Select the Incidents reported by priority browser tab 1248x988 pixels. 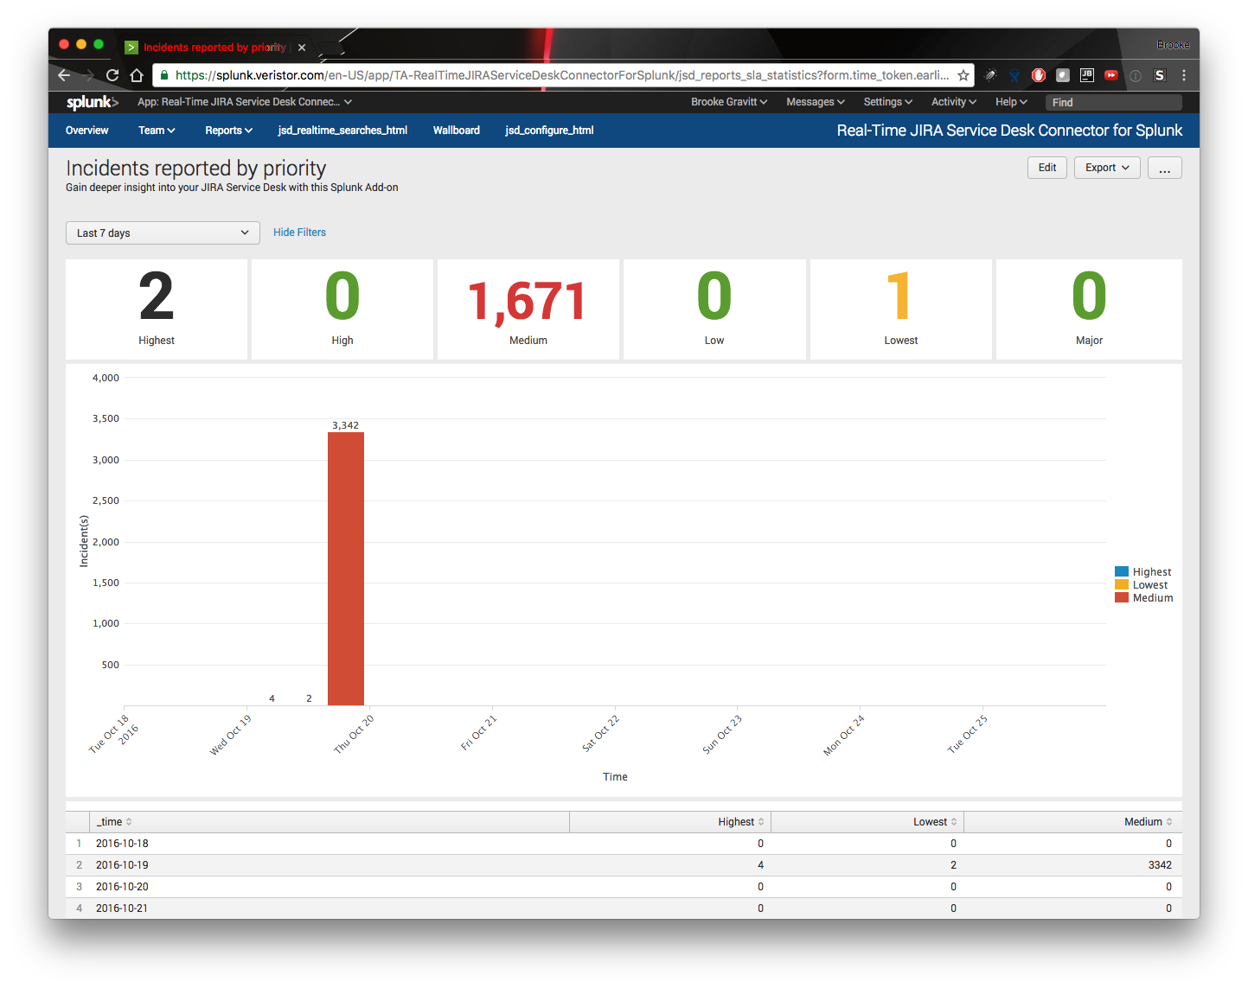[214, 48]
